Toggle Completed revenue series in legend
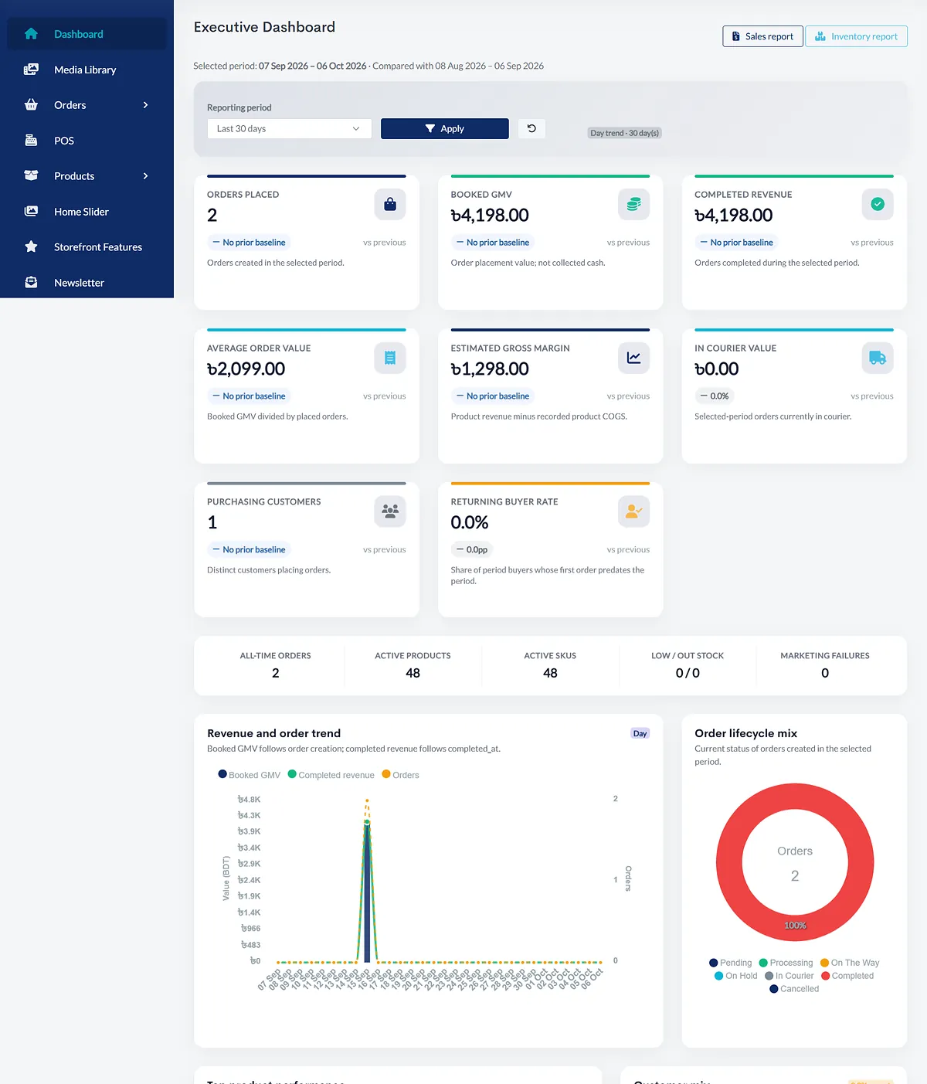927x1084 pixels. click(x=331, y=775)
